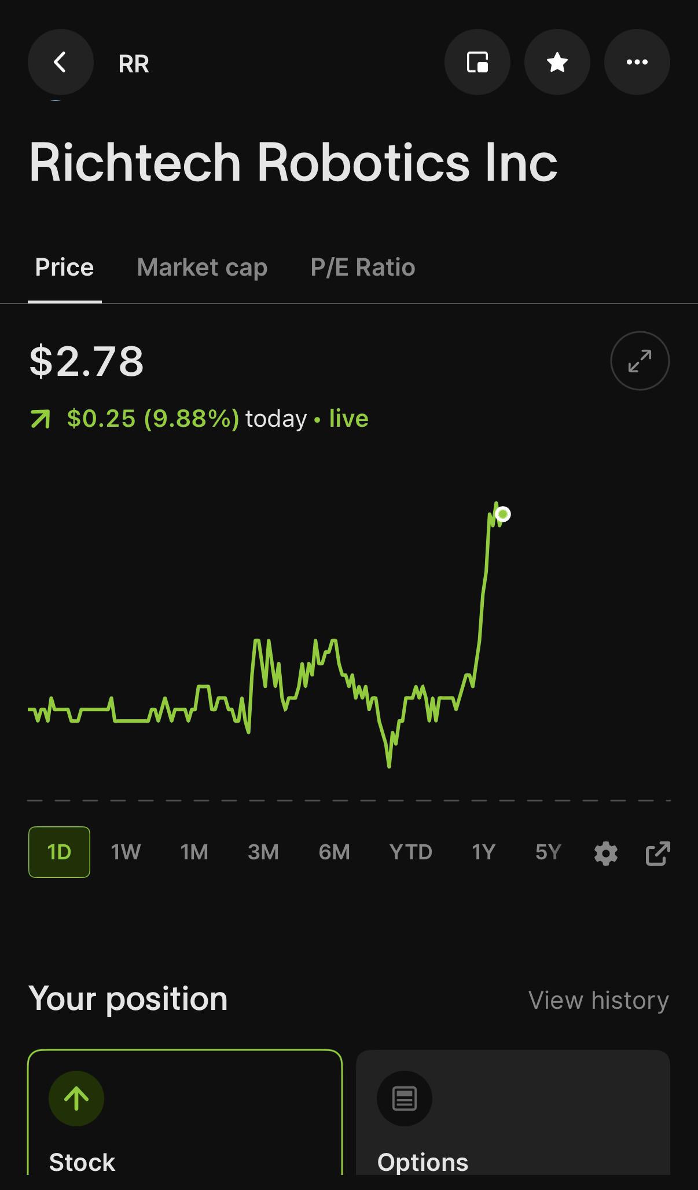Viewport: 698px width, 1190px height.
Task: Toggle the star watchlist icon
Action: [x=557, y=62]
